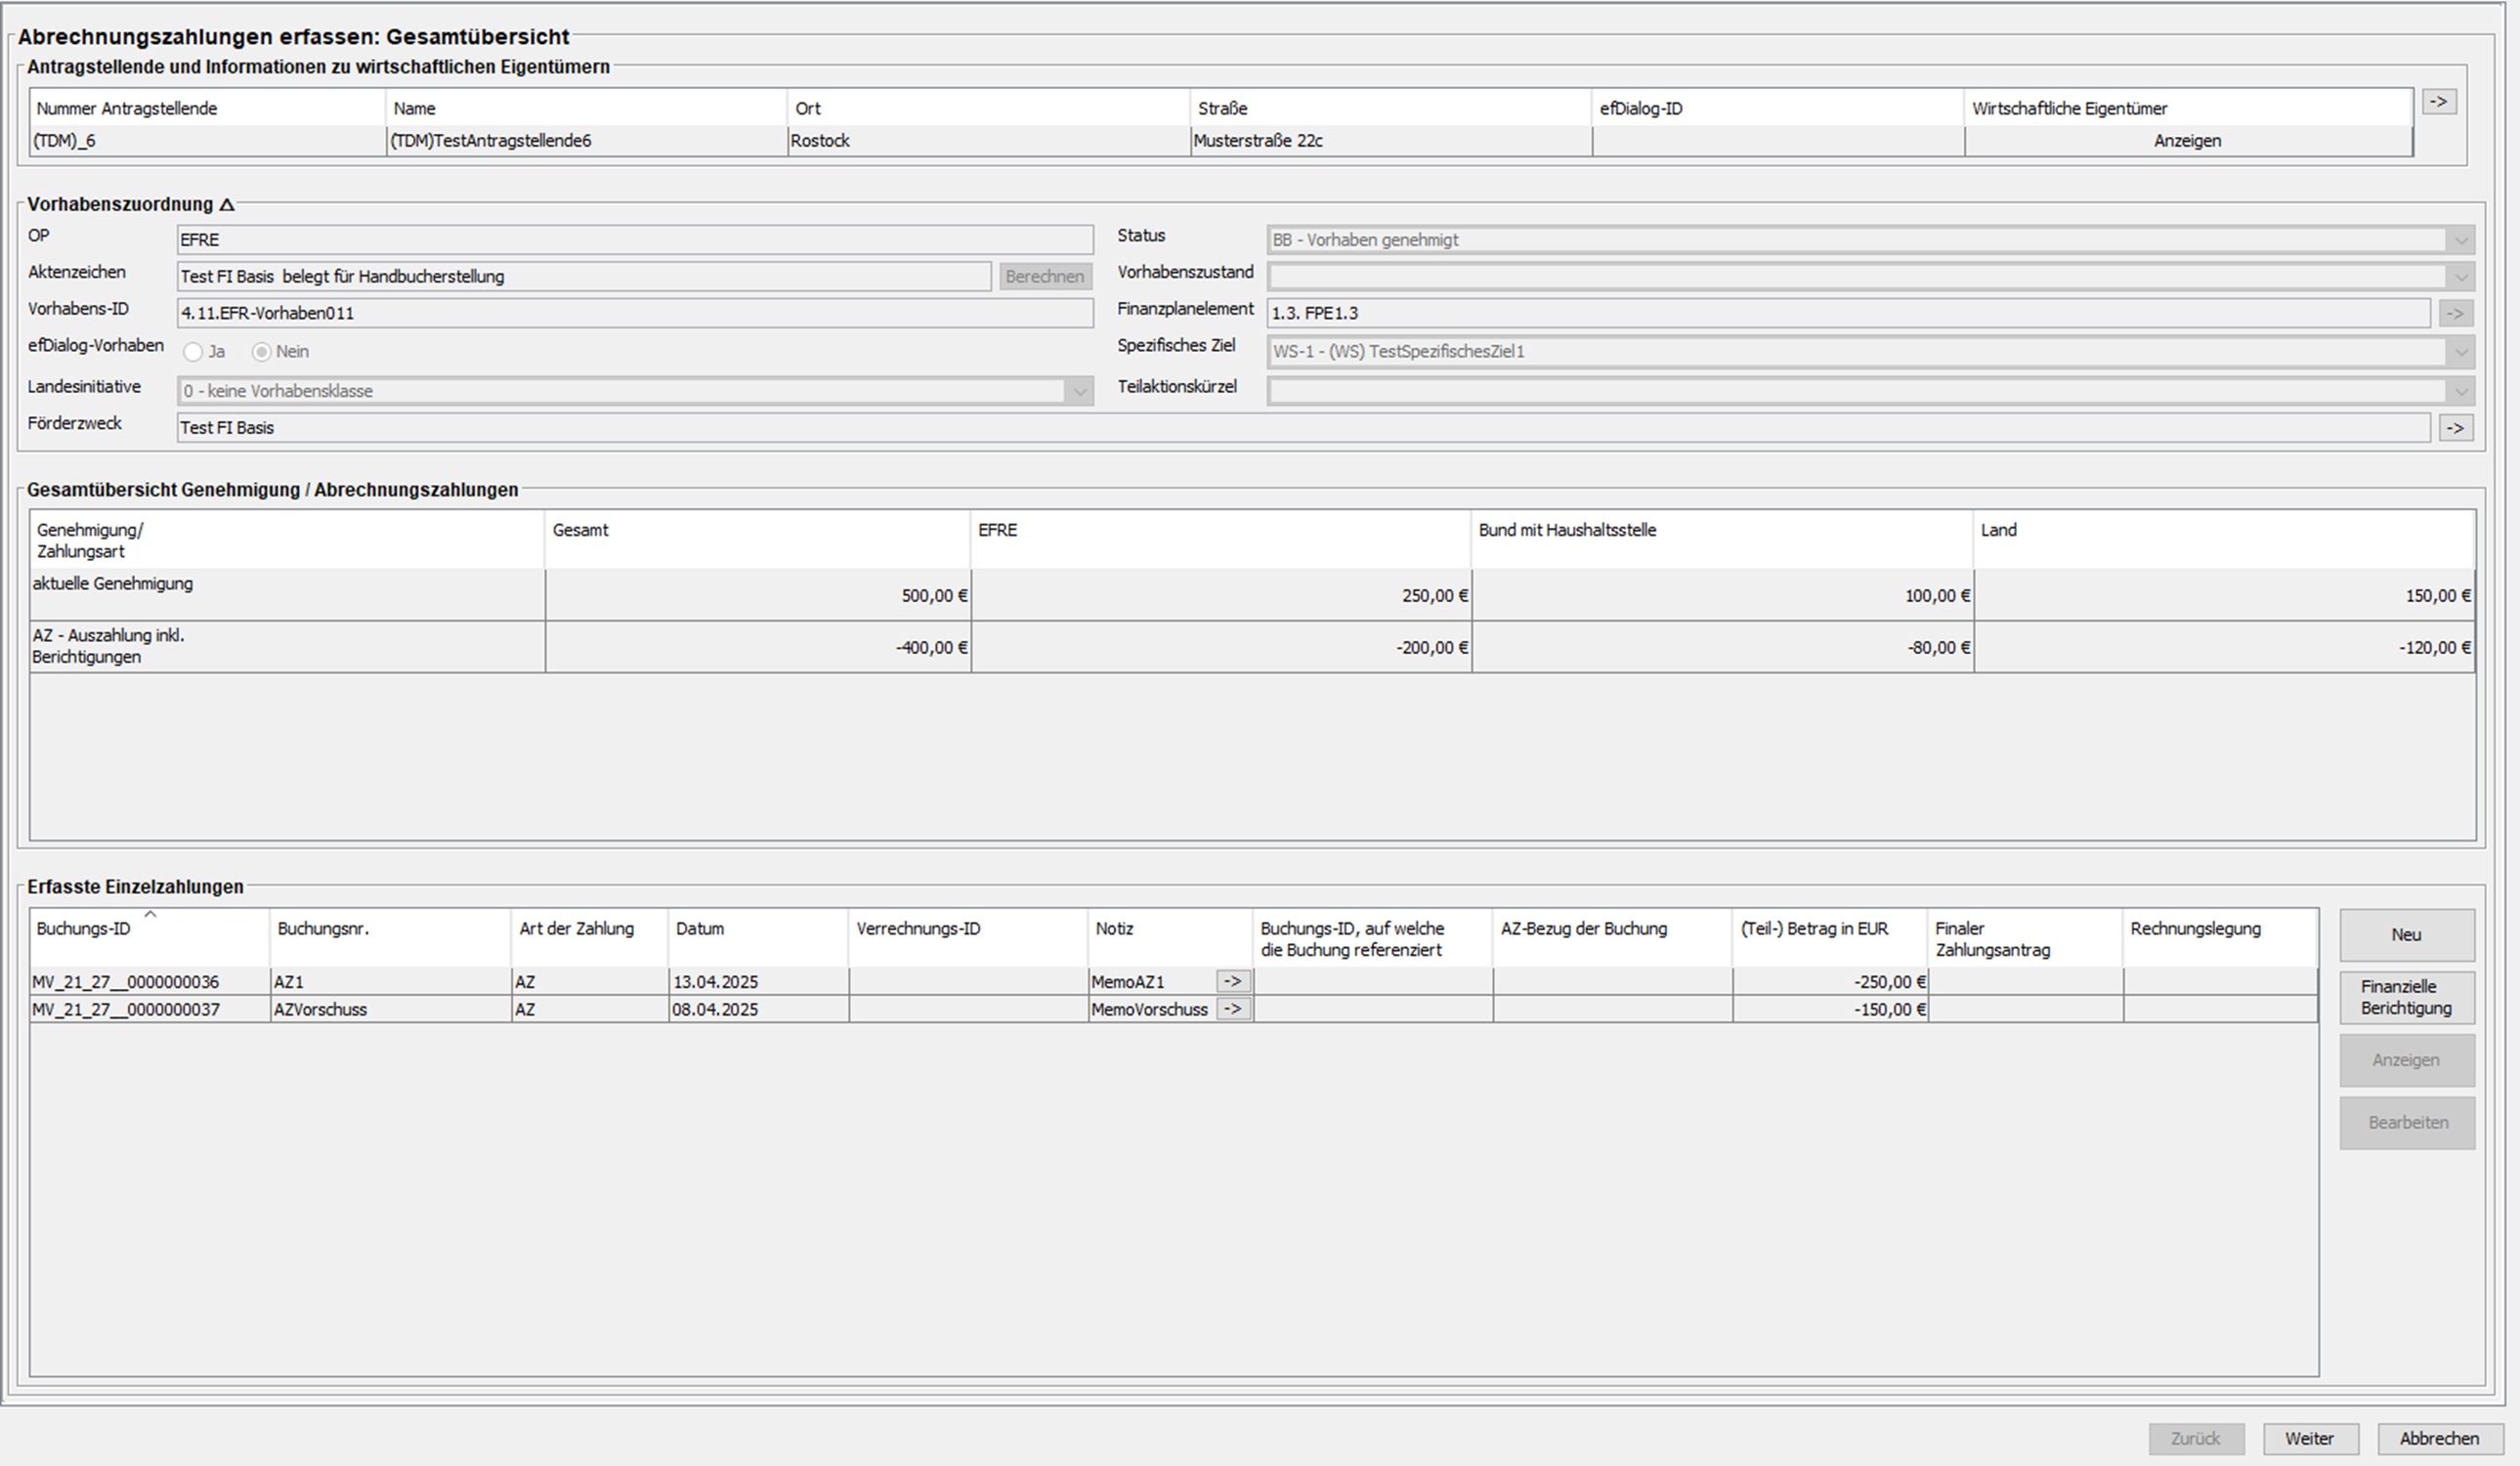Sort by Buchungs-ID column header
2520x1466 pixels.
84,929
